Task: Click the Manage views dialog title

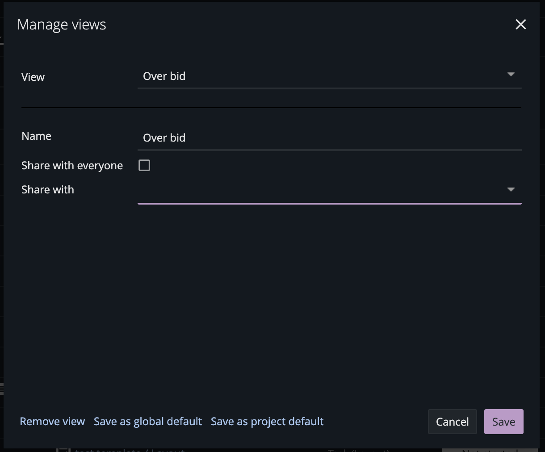Action: 62,25
